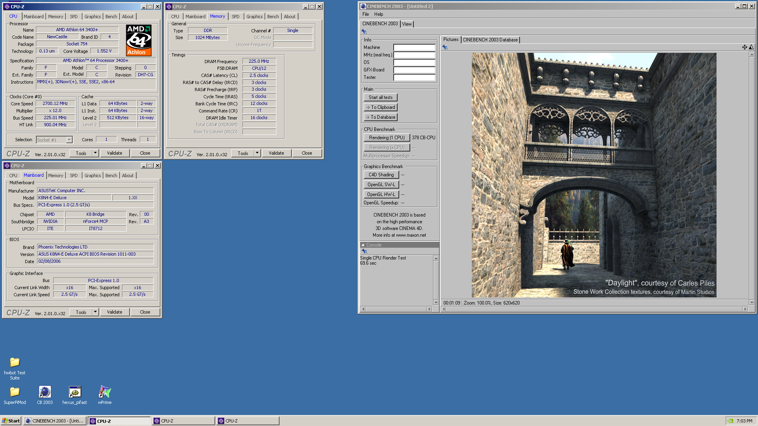Run Rendering (1 CPU) benchmark
758x426 pixels.
click(x=387, y=138)
